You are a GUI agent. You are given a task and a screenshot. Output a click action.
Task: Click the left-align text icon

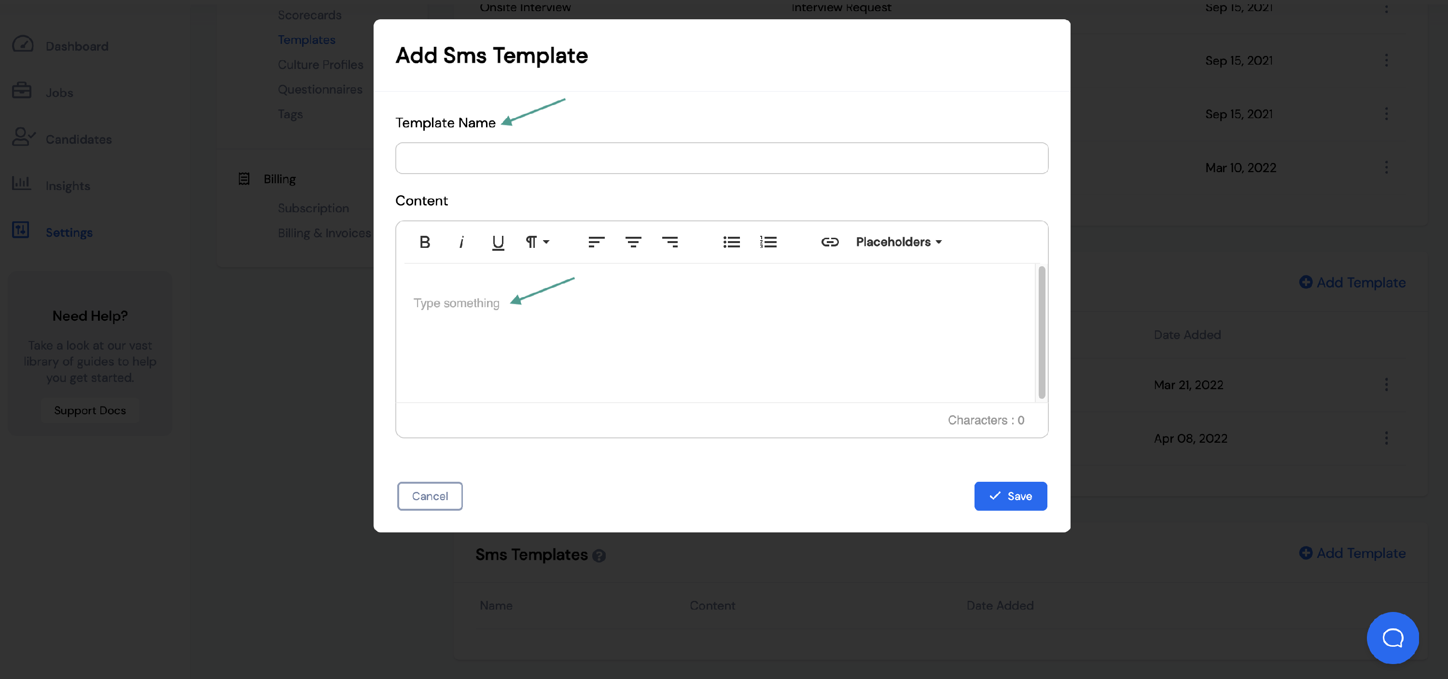coord(595,242)
